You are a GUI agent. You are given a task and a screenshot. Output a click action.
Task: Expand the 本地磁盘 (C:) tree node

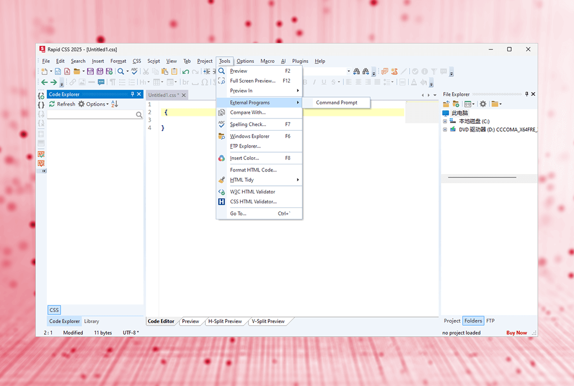coord(445,121)
